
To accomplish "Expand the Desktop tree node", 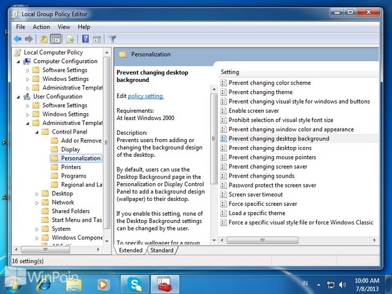I will point(37,194).
